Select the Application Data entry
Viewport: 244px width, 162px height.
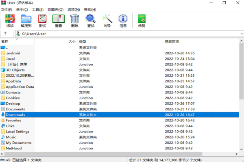click(x=20, y=86)
